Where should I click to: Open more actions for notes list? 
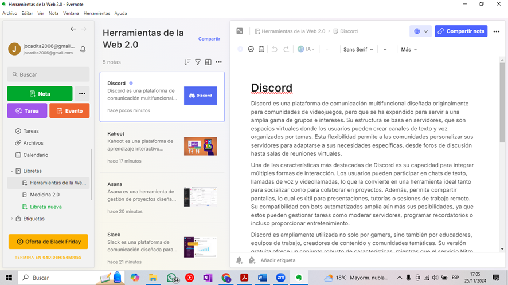[218, 62]
